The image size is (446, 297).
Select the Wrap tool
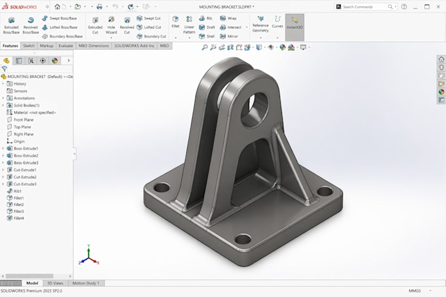tap(228, 18)
